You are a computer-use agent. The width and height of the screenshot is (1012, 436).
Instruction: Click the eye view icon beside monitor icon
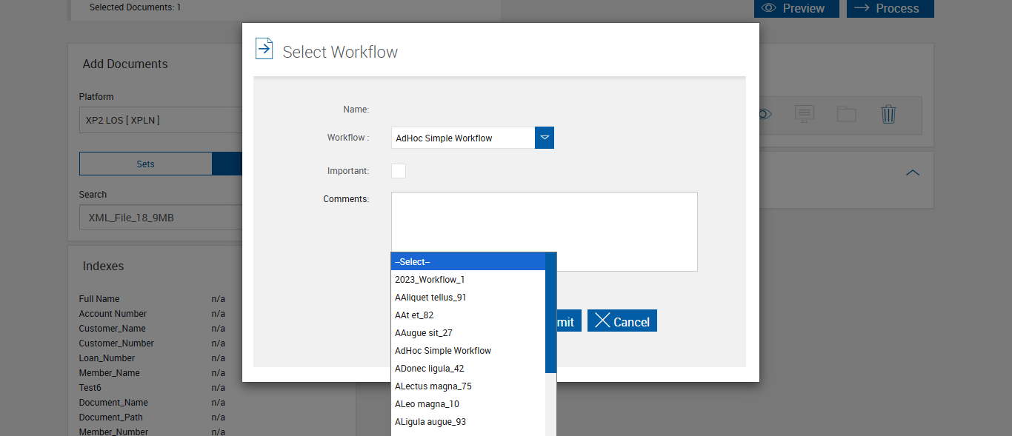[765, 114]
